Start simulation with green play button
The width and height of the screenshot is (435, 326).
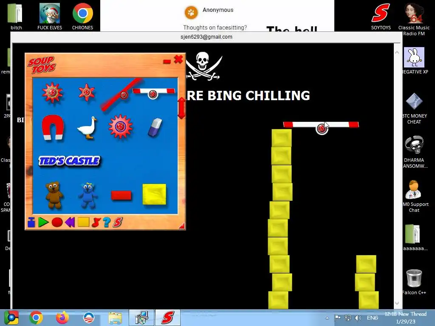tap(43, 222)
